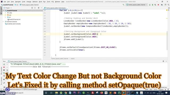Click the up arrow in Run console
Viewport: 170px width, 95px height.
[7, 64]
